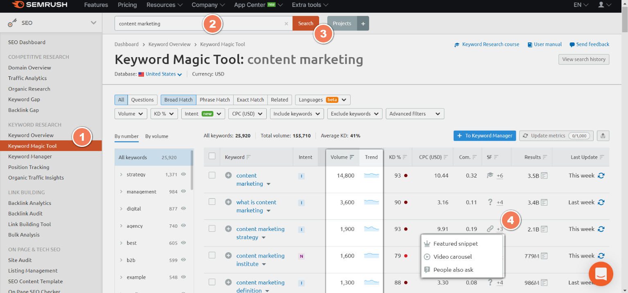The width and height of the screenshot is (628, 293).
Task: Click graduation cap SERP feature icon
Action: [490, 175]
